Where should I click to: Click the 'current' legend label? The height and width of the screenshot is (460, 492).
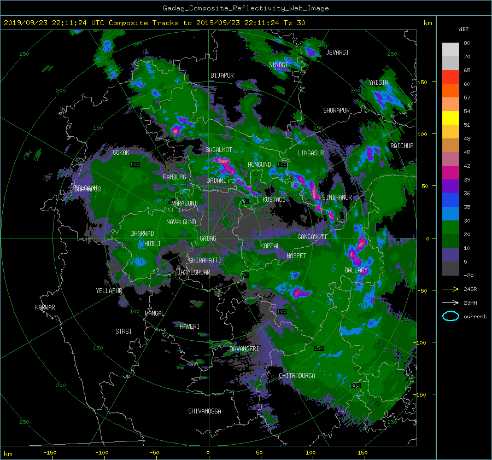click(x=475, y=317)
